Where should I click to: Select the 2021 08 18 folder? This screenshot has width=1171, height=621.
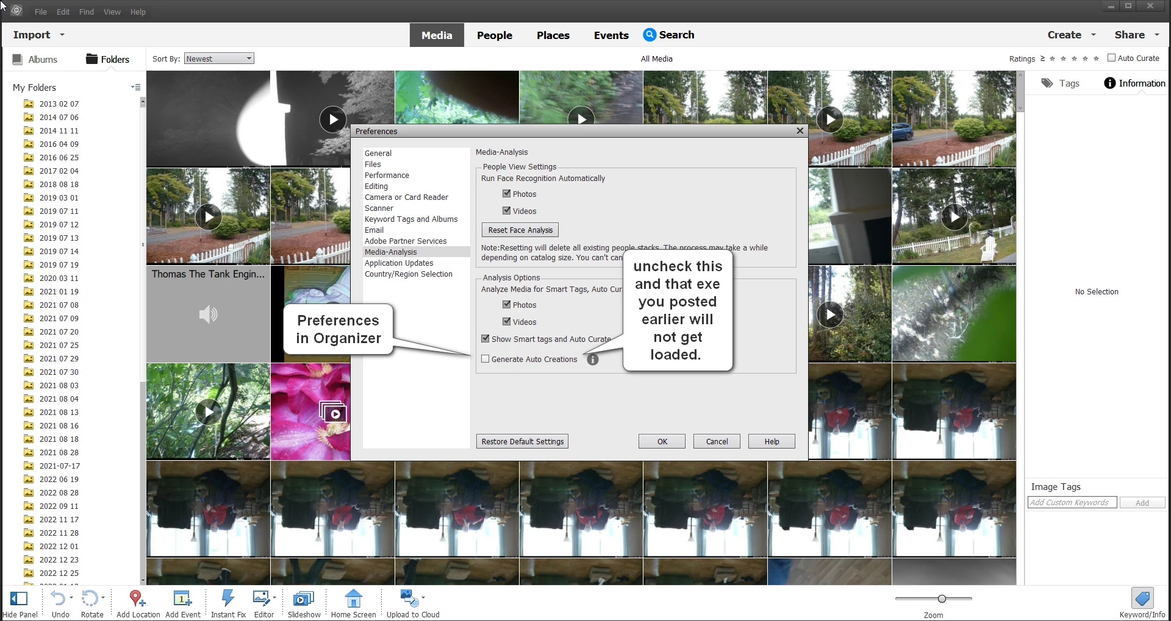pos(59,439)
